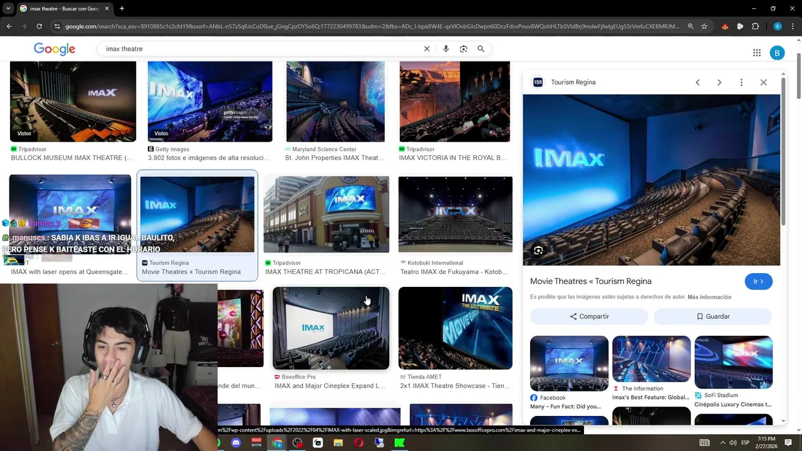
Task: Click the Guardar button
Action: [x=713, y=316]
